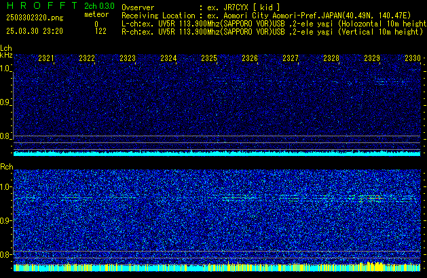Image resolution: width=427 pixels, height=278 pixels.
Task: Click the 0.9 frequency label on Lch
Action: point(5,102)
